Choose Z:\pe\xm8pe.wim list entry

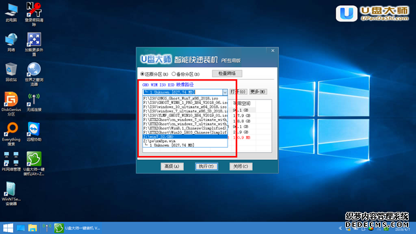coord(185,141)
